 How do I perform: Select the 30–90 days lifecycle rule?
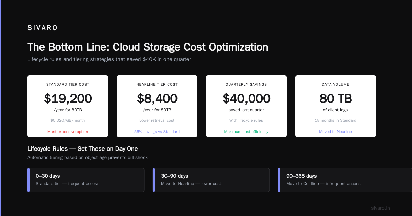pyautogui.click(x=211, y=180)
